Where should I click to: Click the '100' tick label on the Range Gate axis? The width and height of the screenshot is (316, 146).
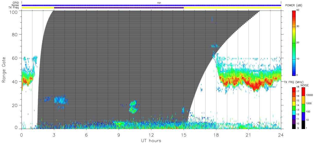point(14,12)
